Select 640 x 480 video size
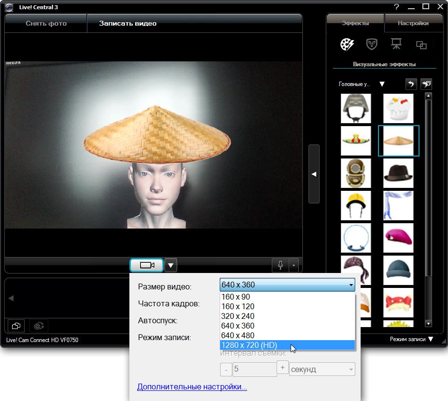The image size is (448, 401). pyautogui.click(x=287, y=335)
